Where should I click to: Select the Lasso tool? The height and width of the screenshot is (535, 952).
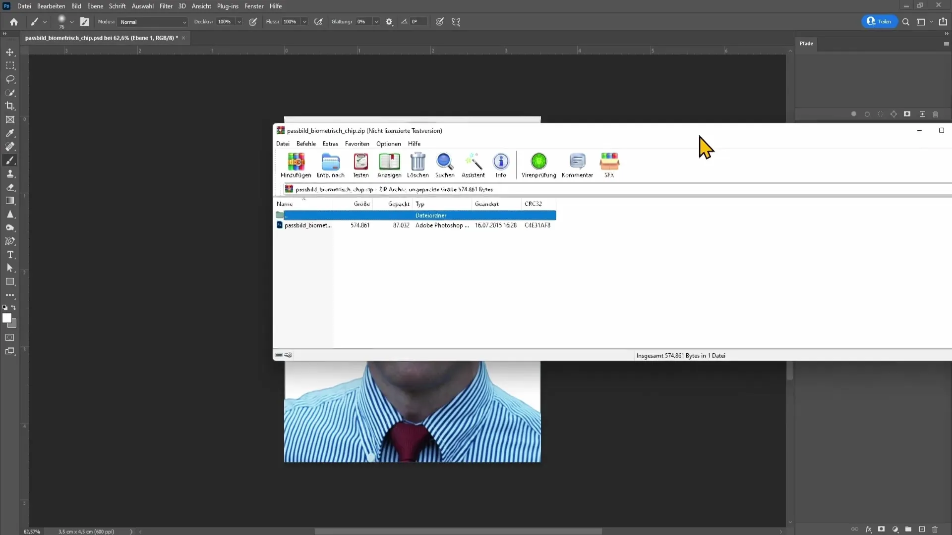[x=10, y=79]
